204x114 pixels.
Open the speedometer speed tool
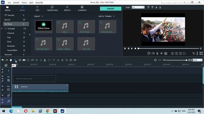(33, 60)
